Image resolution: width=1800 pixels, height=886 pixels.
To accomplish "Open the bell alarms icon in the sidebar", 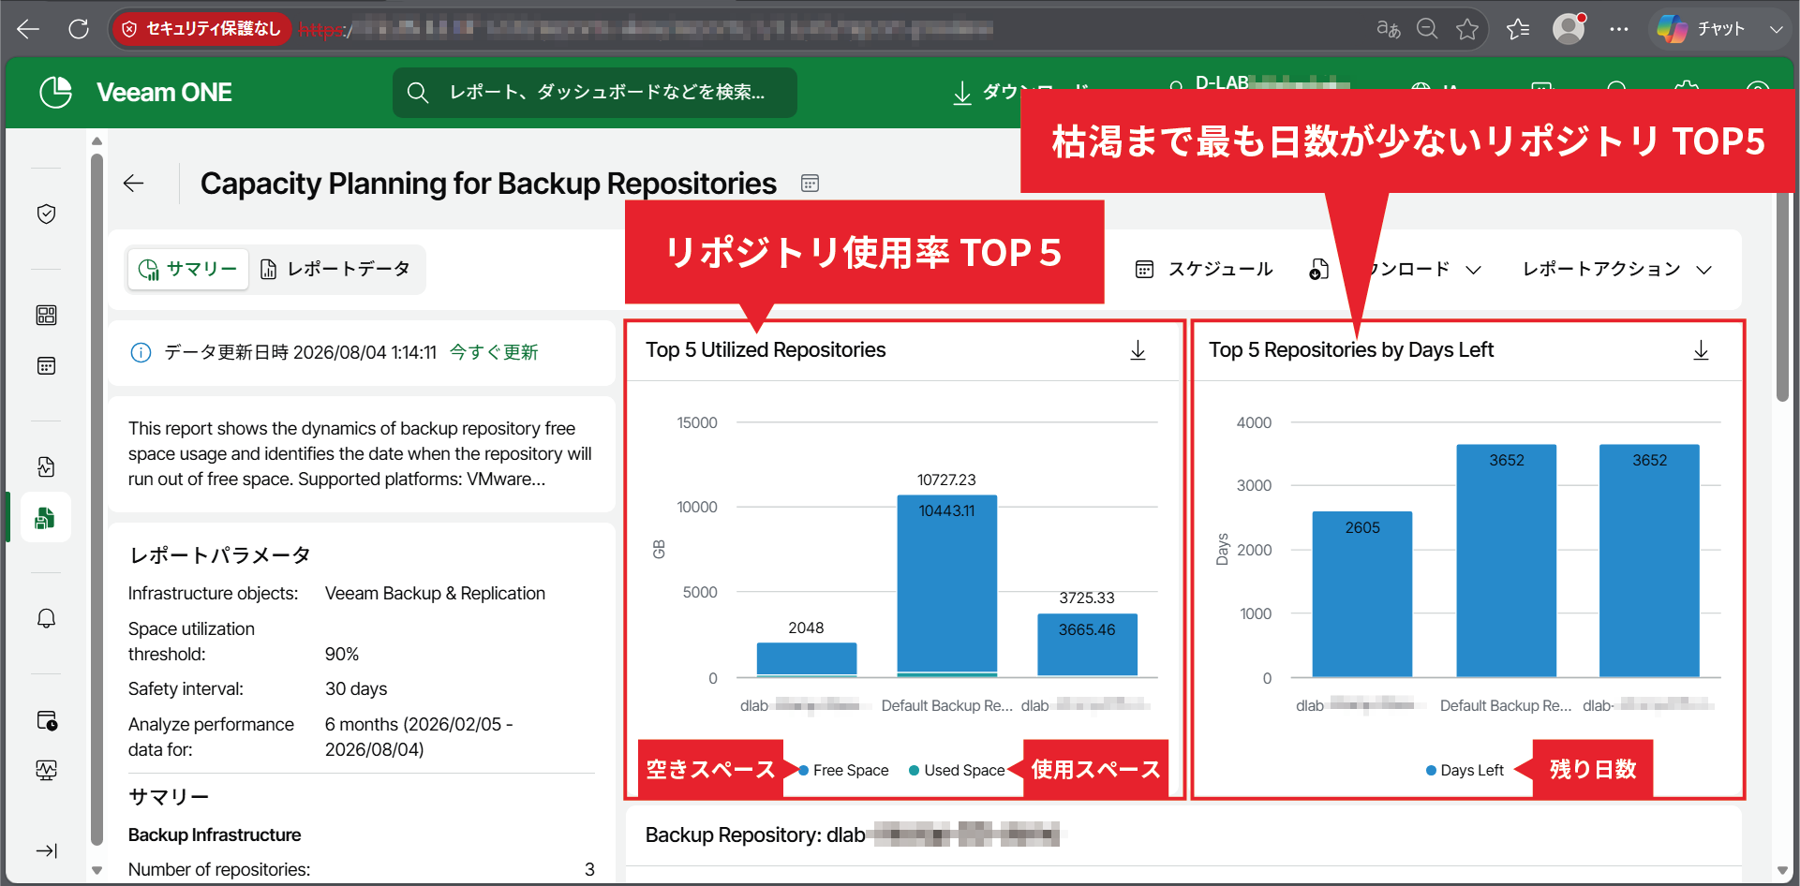I will coord(46,618).
